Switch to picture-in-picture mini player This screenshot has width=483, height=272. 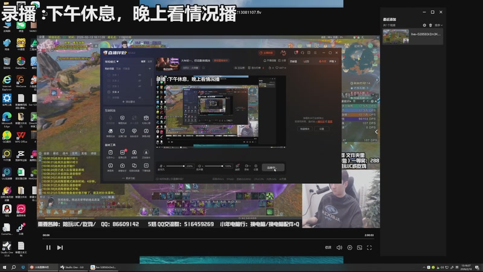coord(359,248)
